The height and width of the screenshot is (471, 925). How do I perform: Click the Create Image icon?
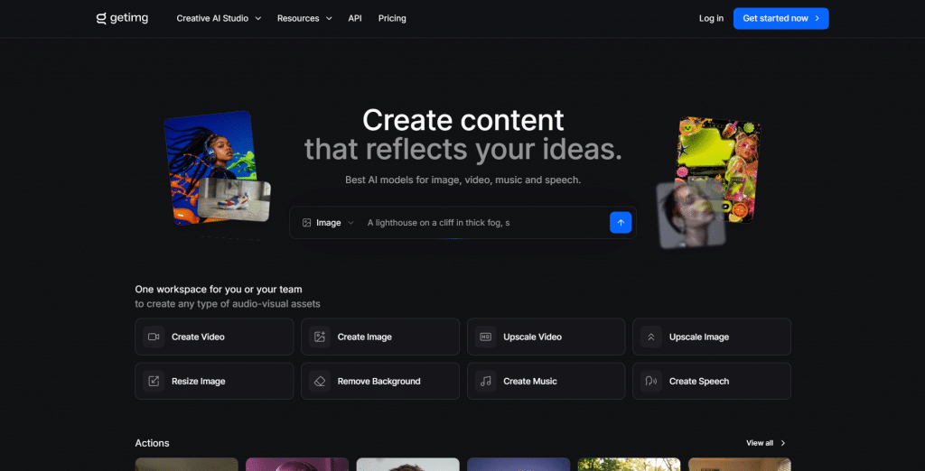[320, 337]
